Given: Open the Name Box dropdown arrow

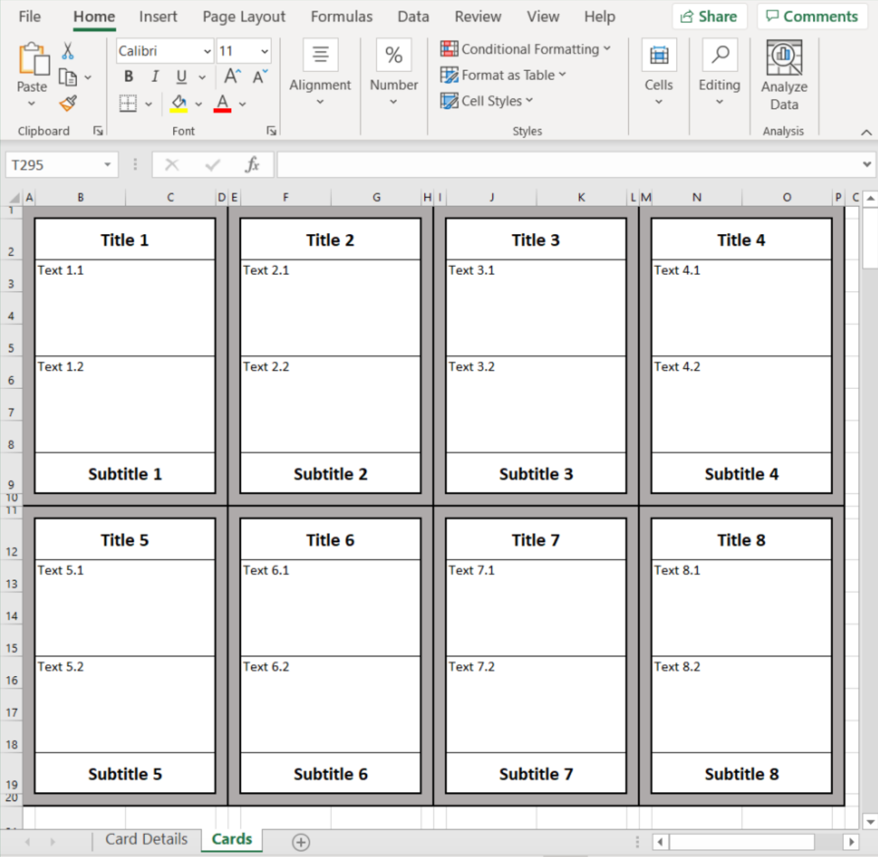Looking at the screenshot, I should coord(107,164).
